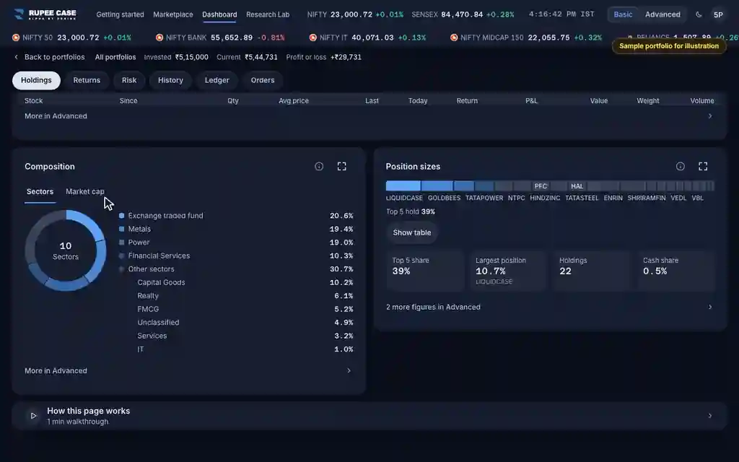Screen dimensions: 739x462
Task: Sort by Weight column header
Action: (x=648, y=101)
